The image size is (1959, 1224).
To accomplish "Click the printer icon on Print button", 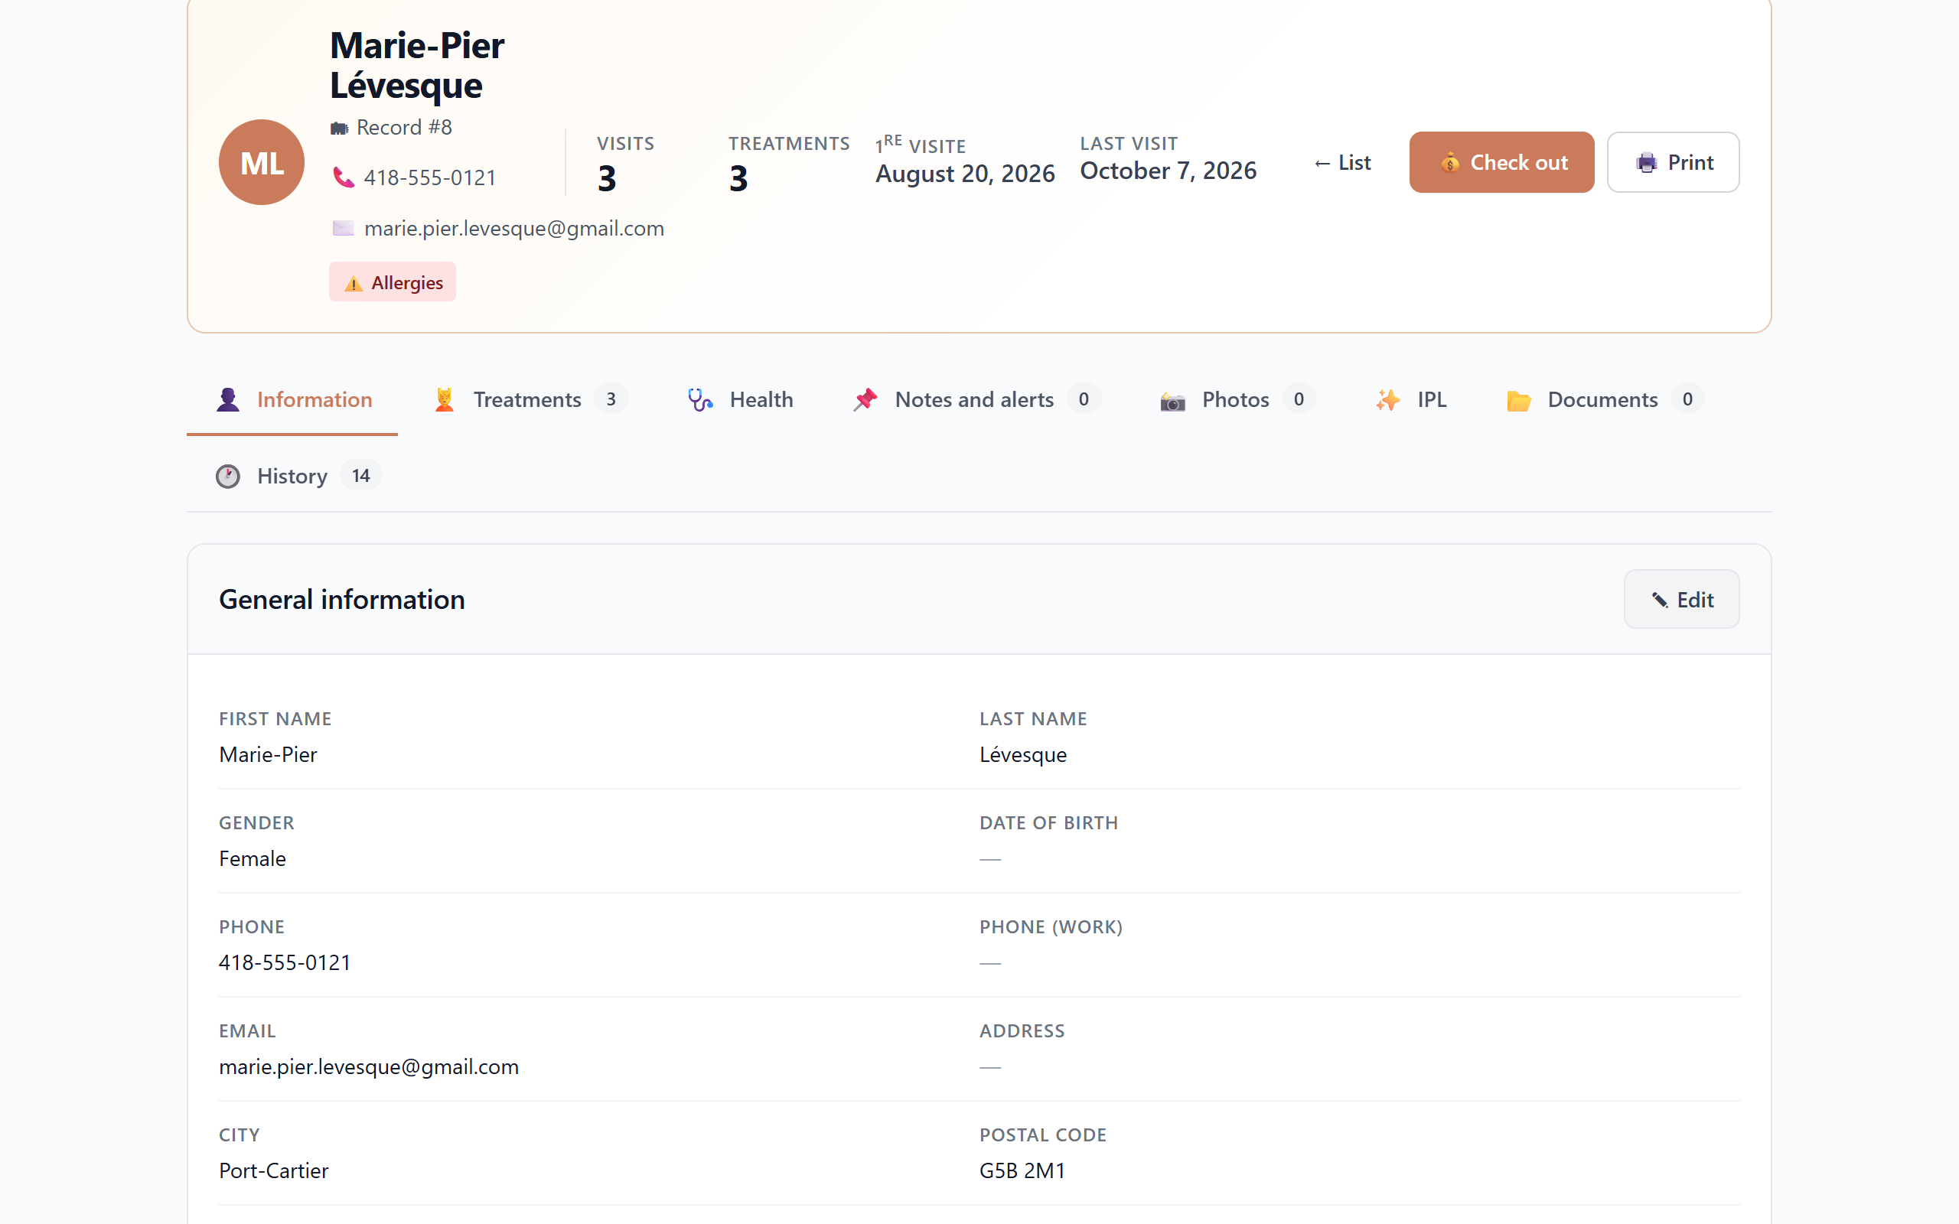I will (1647, 163).
